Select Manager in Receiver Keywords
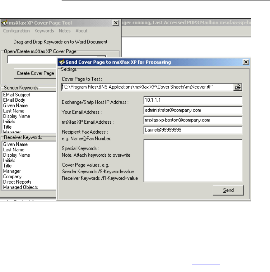 coord(12,171)
